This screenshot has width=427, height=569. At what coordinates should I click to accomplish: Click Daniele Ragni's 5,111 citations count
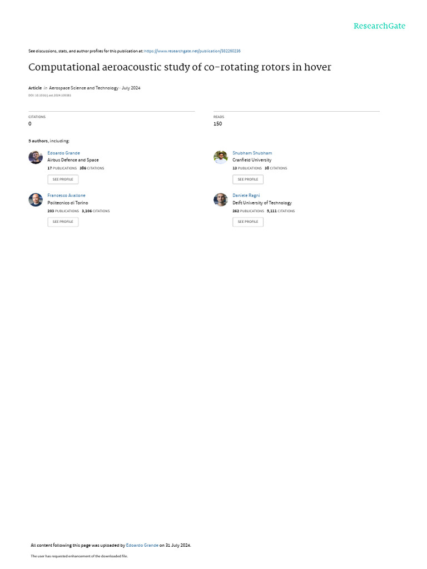(280, 211)
